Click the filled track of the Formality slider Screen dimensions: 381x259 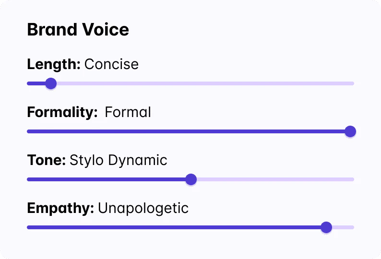click(x=187, y=131)
